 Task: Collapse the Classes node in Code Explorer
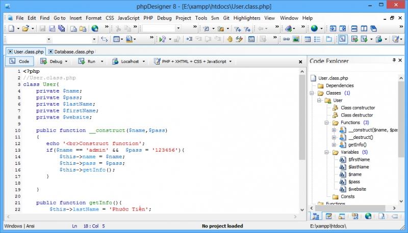click(312, 93)
